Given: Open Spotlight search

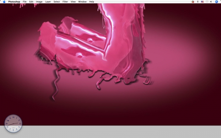Looking at the screenshot, I should (x=216, y=2).
